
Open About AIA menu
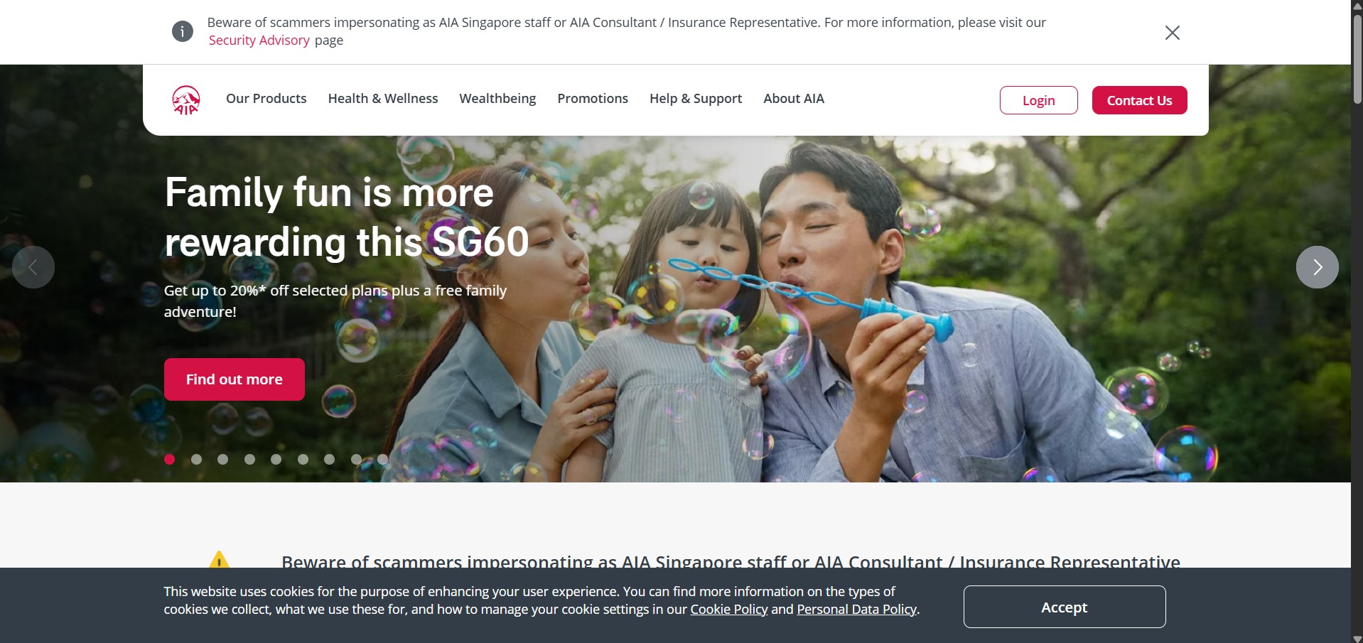(794, 99)
